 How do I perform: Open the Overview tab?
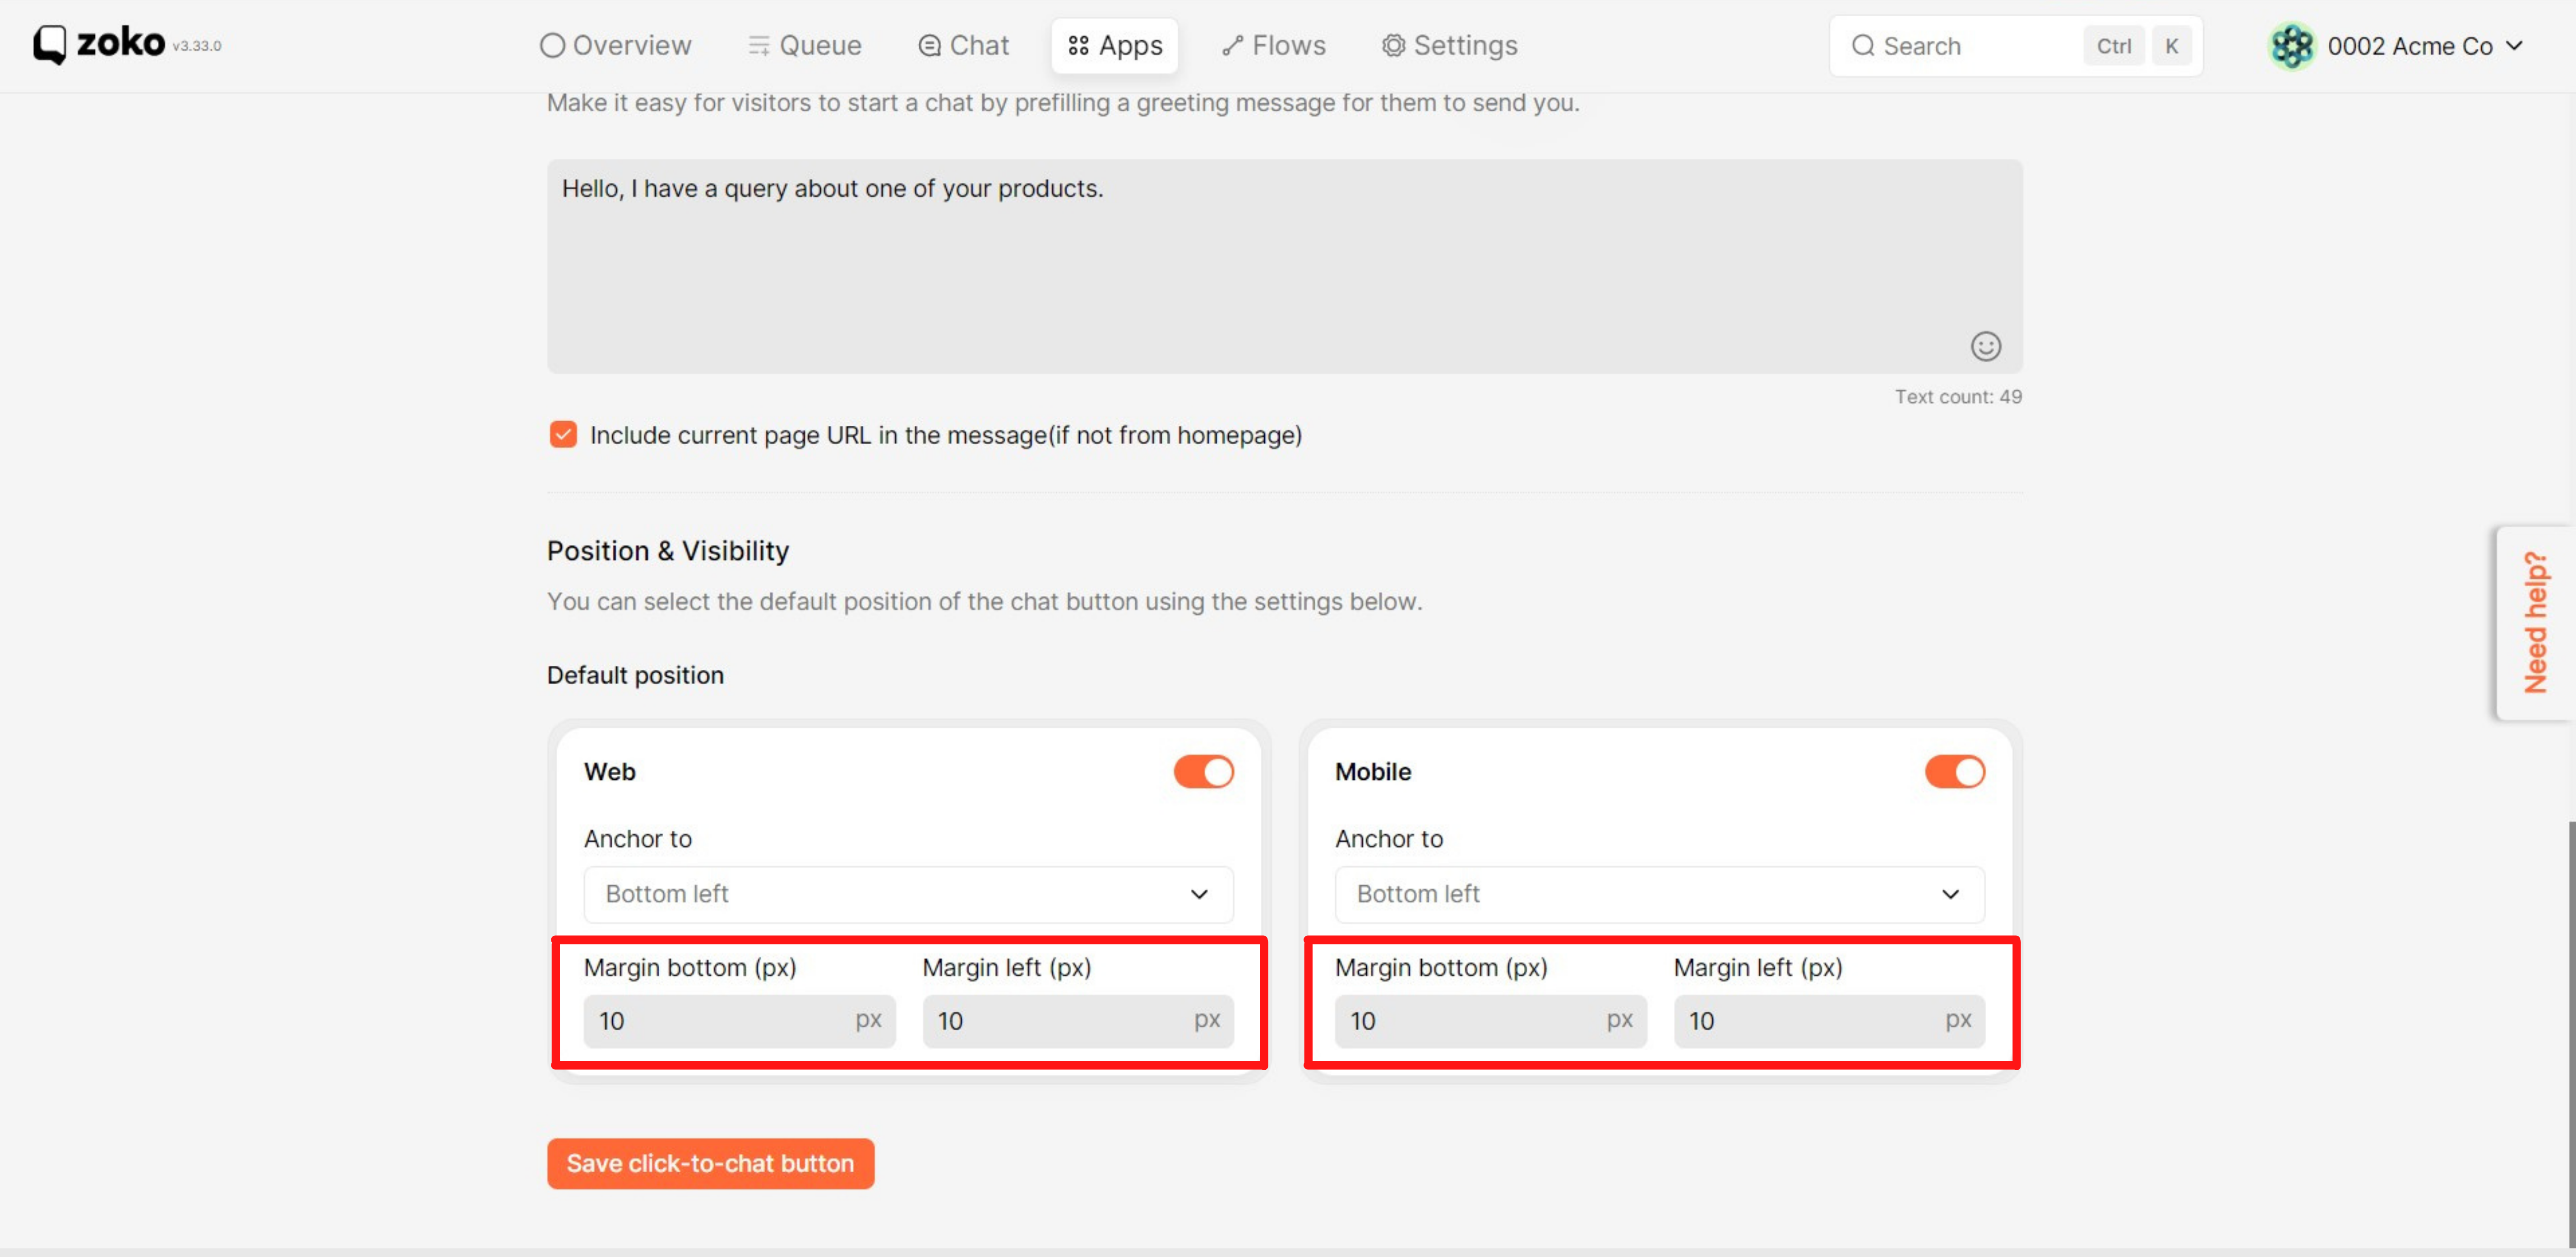coord(615,46)
